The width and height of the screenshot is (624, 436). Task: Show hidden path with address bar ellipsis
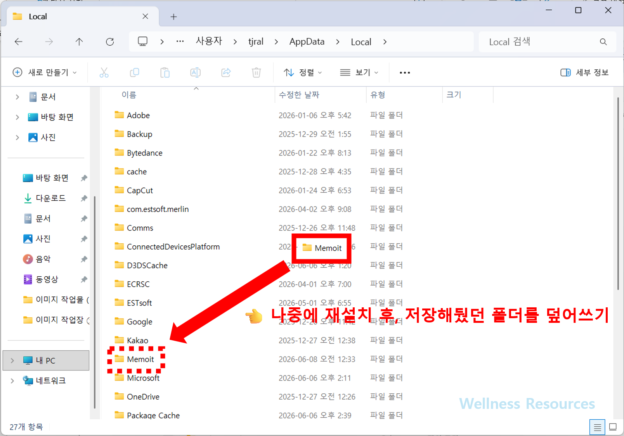pyautogui.click(x=180, y=41)
